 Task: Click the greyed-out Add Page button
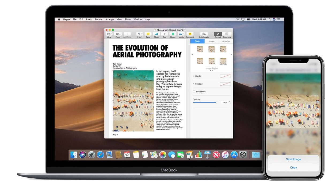[x=127, y=34]
